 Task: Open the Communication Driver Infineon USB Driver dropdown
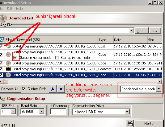tap(127, 112)
